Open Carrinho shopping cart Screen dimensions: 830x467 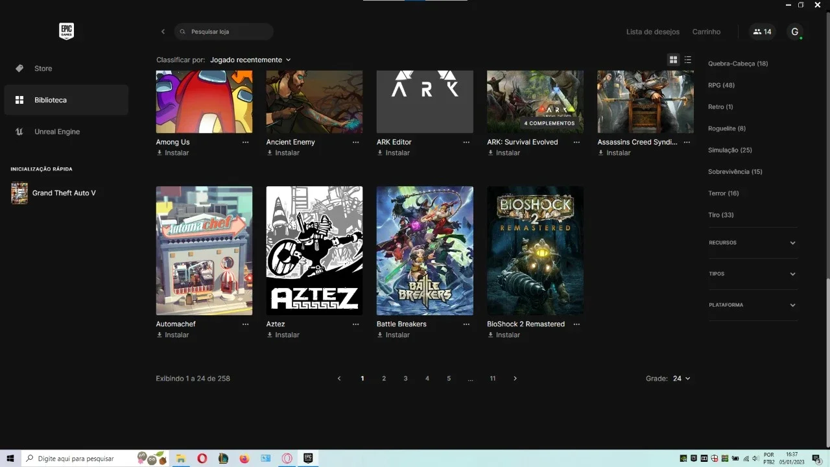(x=706, y=32)
